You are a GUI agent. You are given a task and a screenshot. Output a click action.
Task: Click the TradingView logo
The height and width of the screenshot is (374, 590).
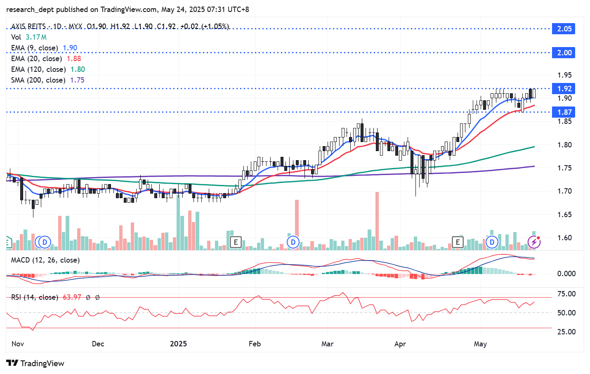[x=35, y=363]
